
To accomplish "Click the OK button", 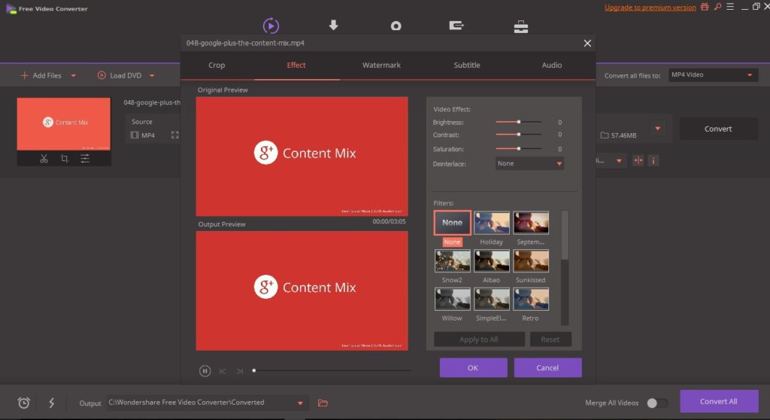I will pos(473,368).
